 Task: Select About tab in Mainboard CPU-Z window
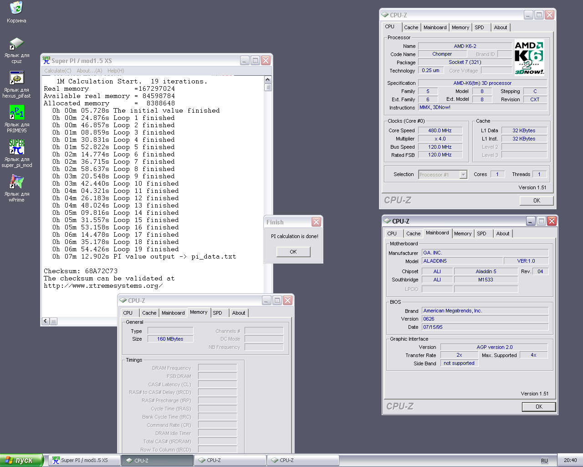pos(503,233)
